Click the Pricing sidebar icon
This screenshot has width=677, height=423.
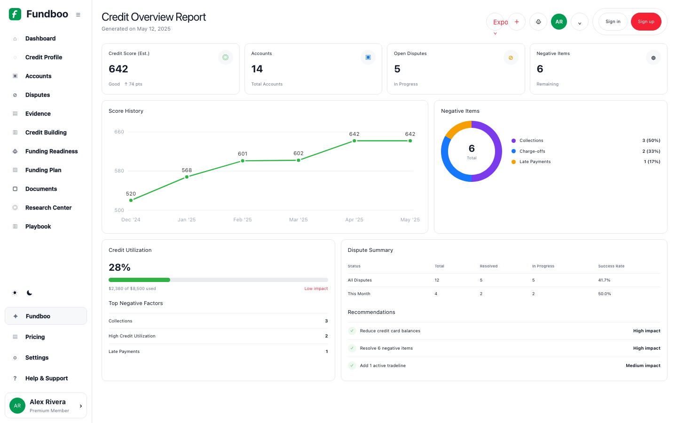pos(15,337)
